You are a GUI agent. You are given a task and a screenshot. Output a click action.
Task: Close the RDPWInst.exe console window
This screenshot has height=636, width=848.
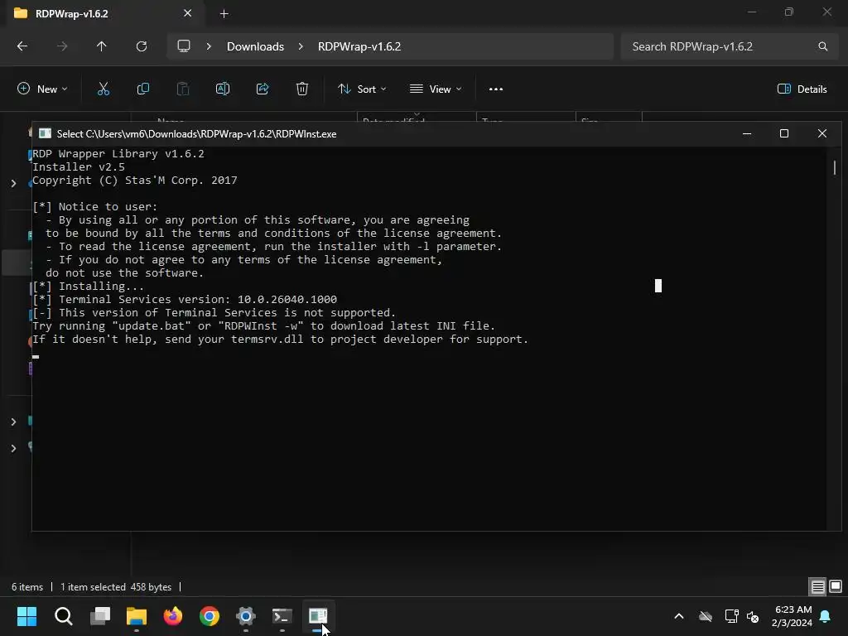tap(822, 133)
